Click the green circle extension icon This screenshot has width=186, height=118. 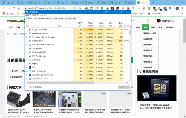[x=149, y=9]
